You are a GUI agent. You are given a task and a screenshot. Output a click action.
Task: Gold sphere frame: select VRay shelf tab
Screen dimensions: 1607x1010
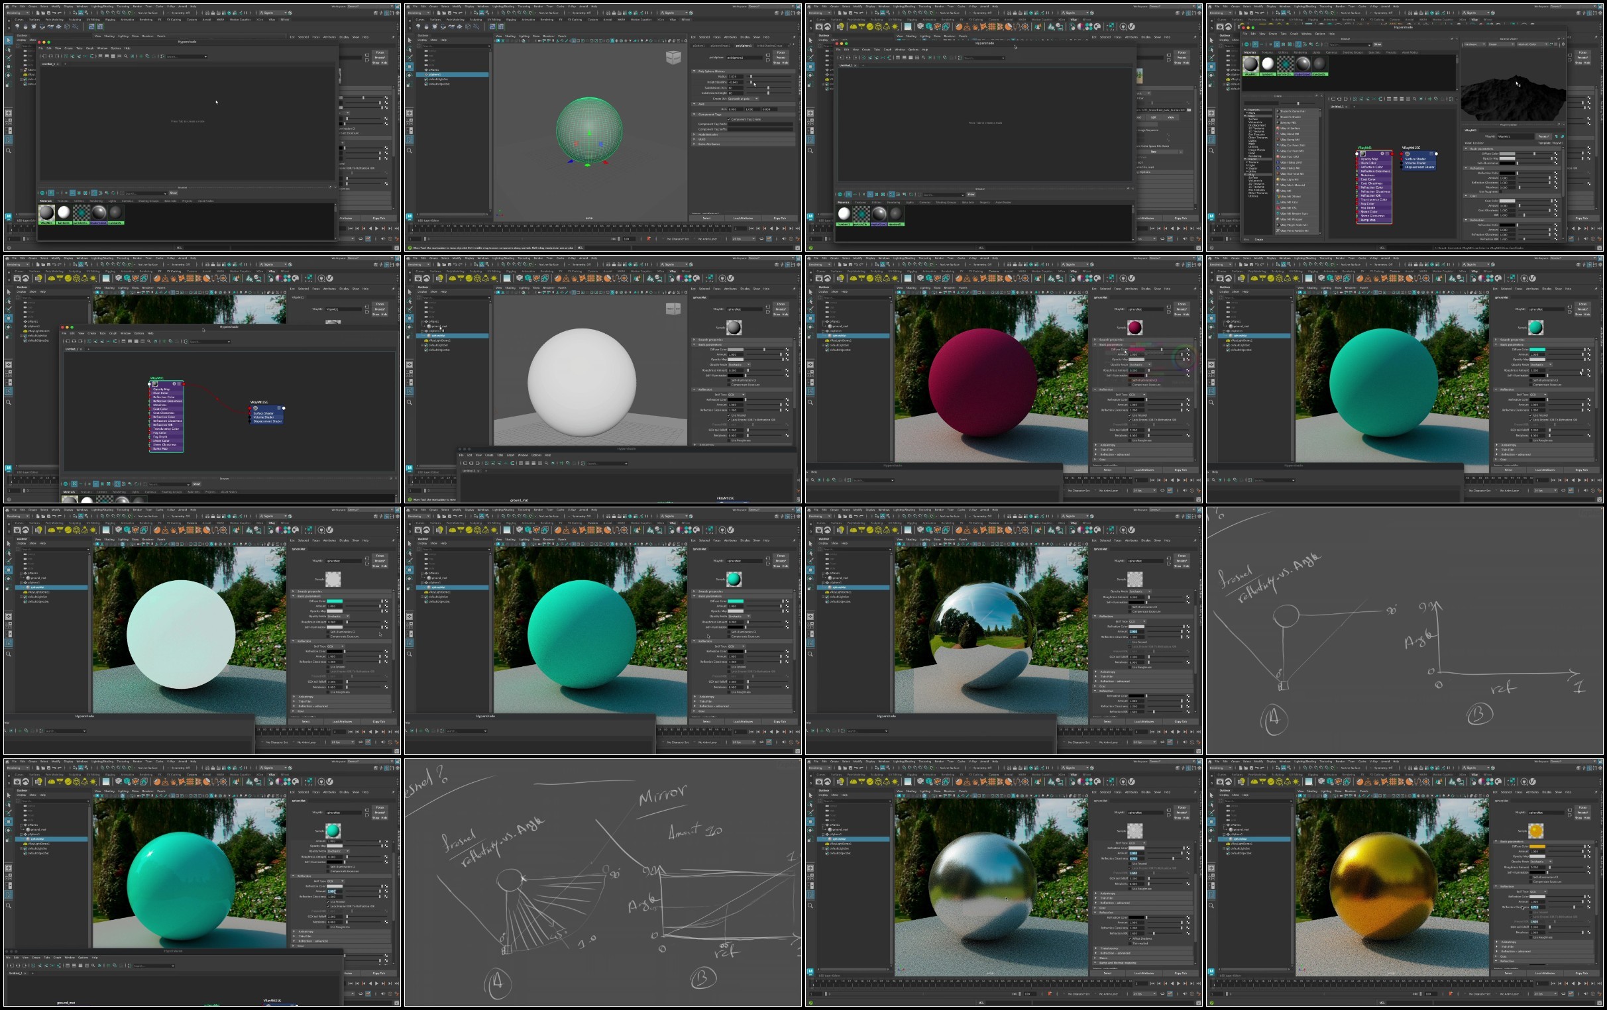pos(1474,774)
